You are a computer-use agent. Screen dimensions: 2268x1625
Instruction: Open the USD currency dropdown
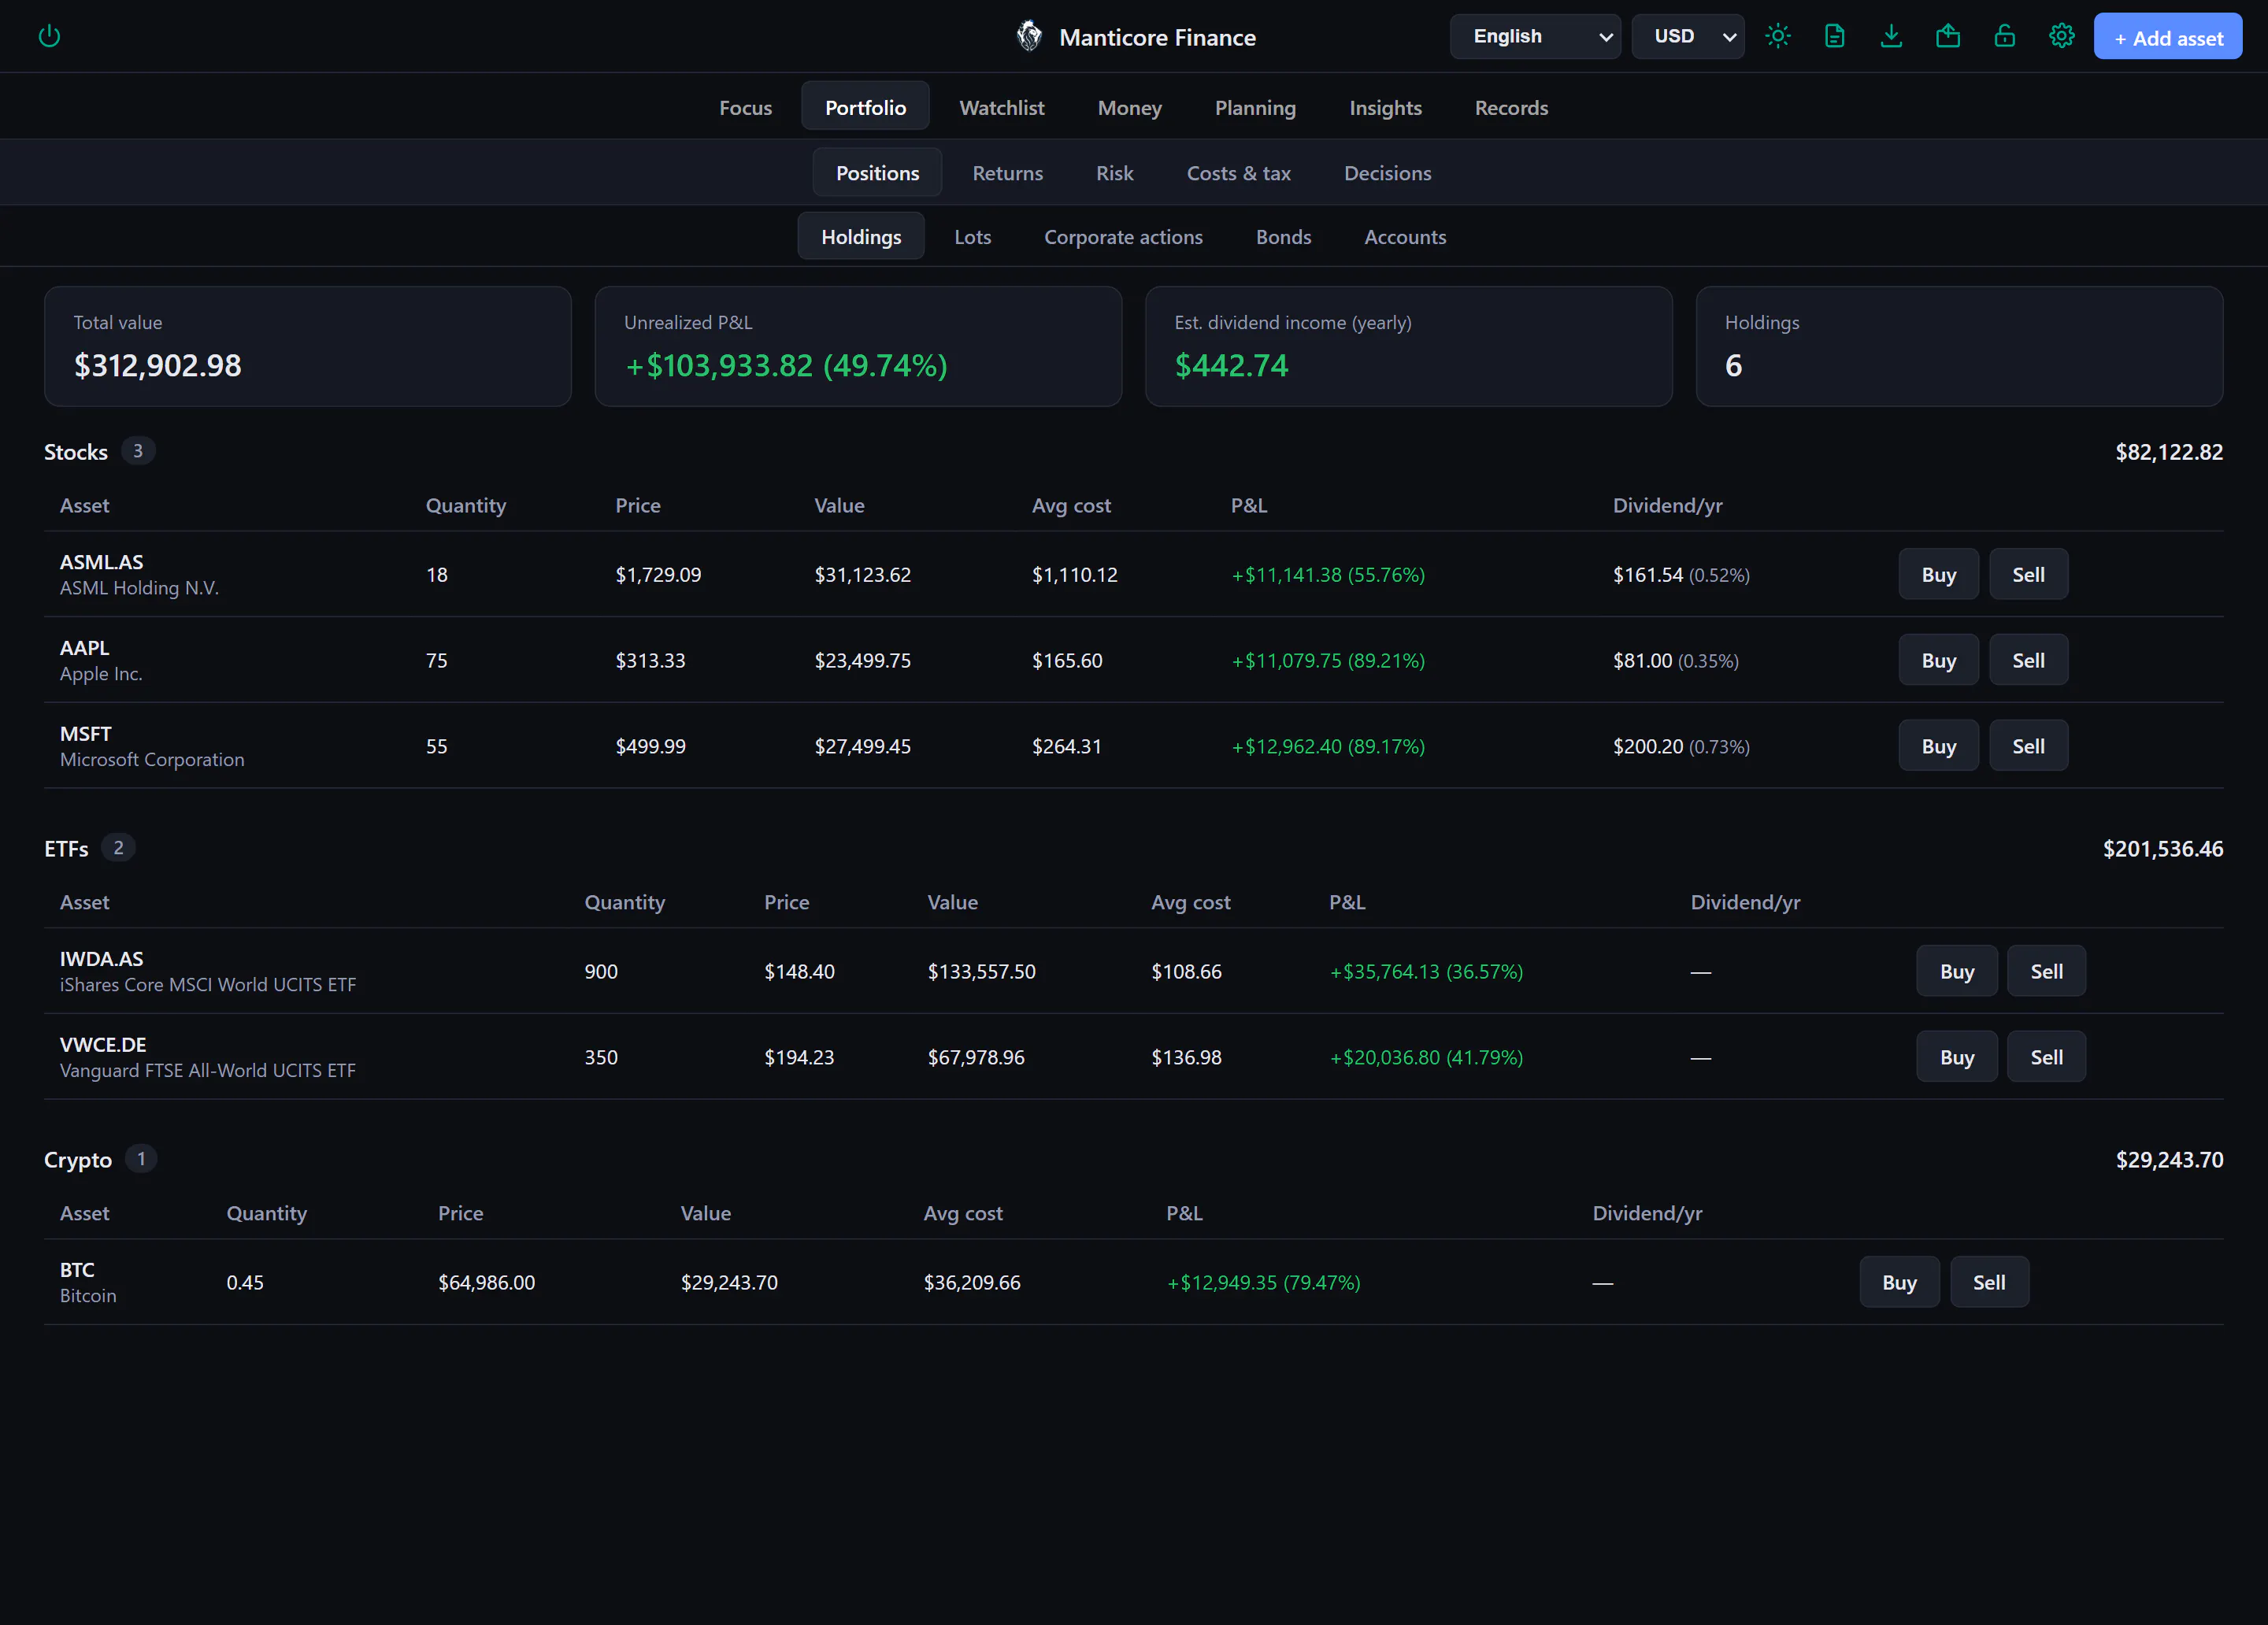(1688, 37)
